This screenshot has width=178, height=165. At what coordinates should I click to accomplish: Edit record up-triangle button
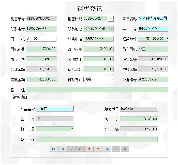coord(107,149)
